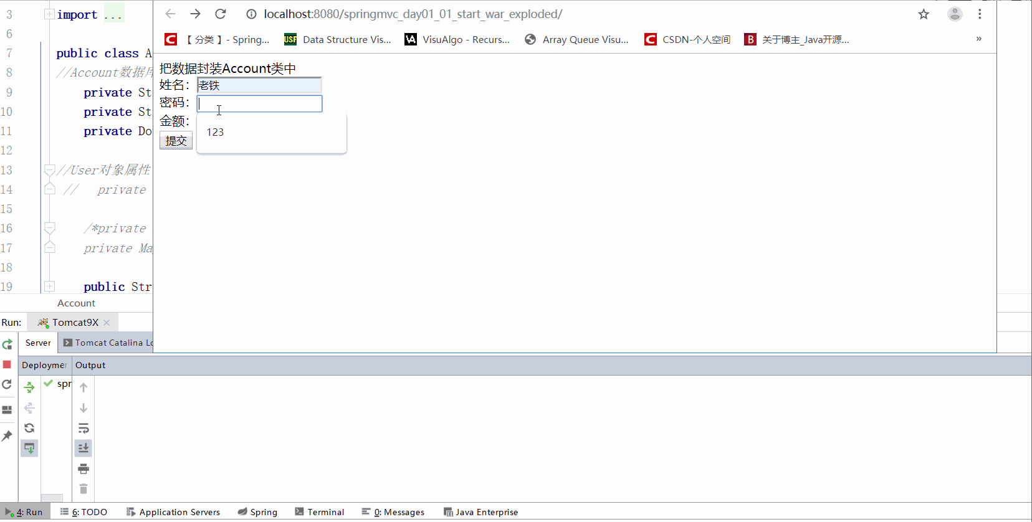1032x522 pixels.
Task: Open the Spring tool window
Action: [257, 512]
